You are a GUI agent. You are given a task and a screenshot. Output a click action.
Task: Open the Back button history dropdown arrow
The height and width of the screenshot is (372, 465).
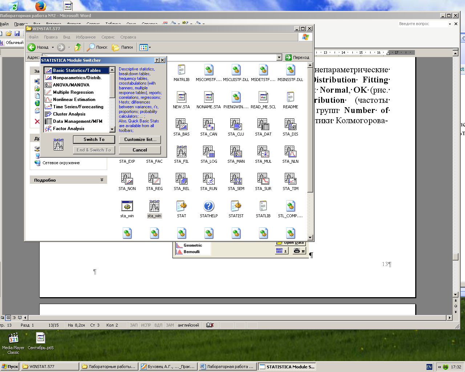pos(53,47)
